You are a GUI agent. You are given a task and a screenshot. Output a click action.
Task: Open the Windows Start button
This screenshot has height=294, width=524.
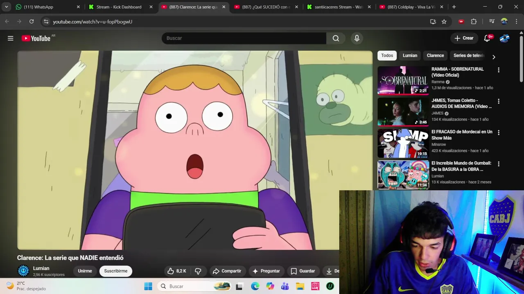148,286
